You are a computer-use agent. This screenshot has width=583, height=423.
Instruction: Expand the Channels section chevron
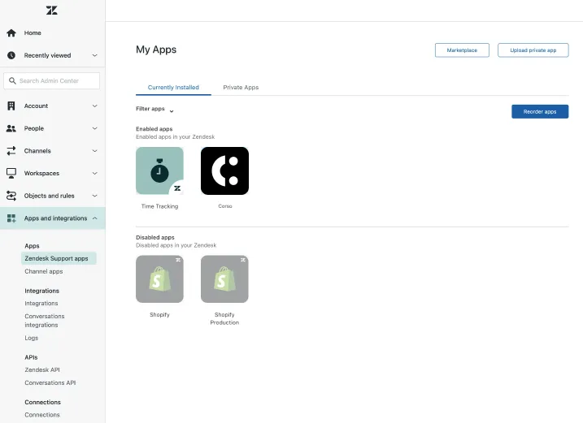tap(95, 151)
